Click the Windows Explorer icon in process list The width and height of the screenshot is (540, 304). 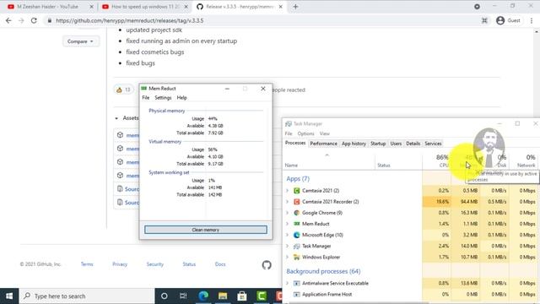coord(296,257)
